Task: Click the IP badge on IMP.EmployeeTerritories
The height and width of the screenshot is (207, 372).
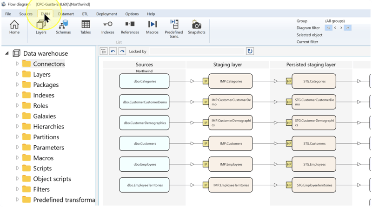Action: pos(206,185)
